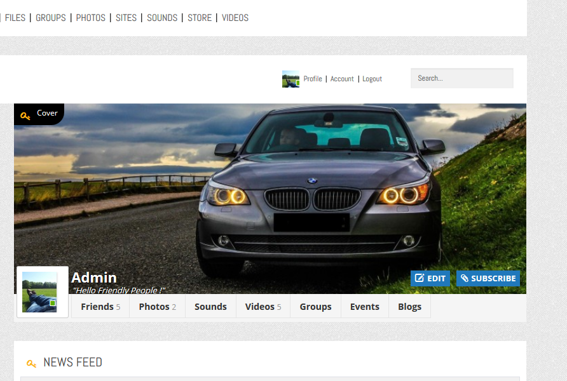Screen dimensions: 567x381
Task: Click the blue EDIT button
Action: (430, 278)
